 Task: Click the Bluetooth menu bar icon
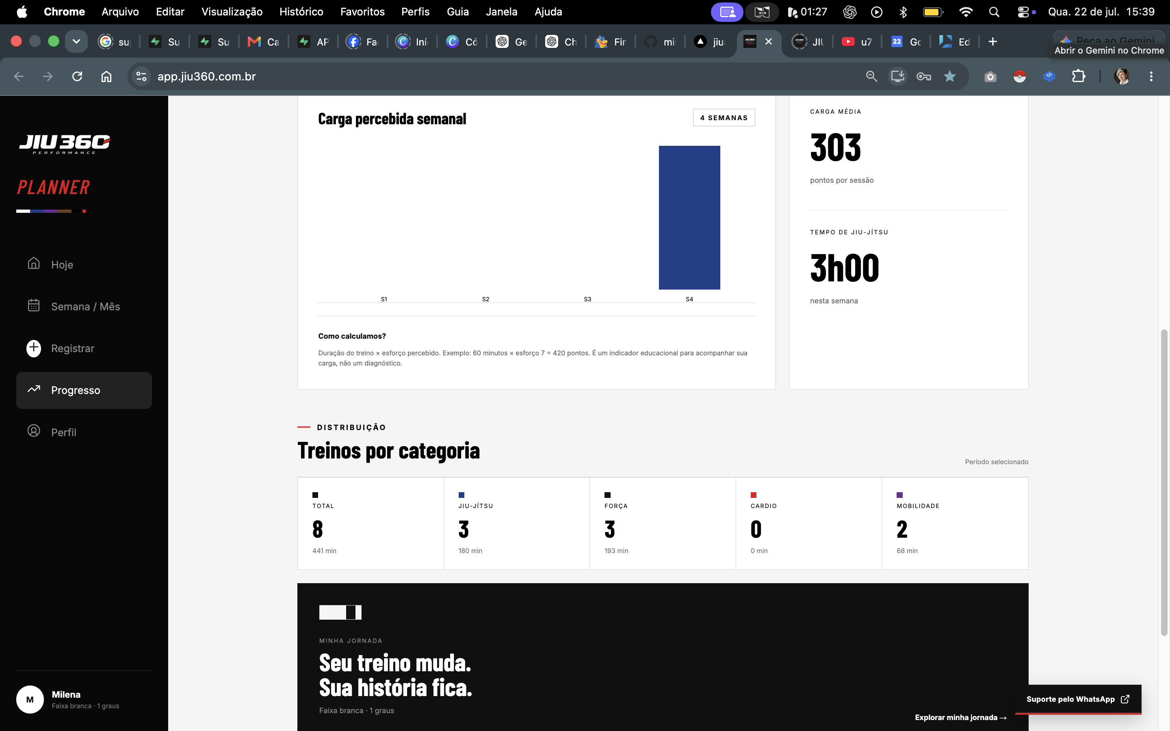[x=903, y=12]
